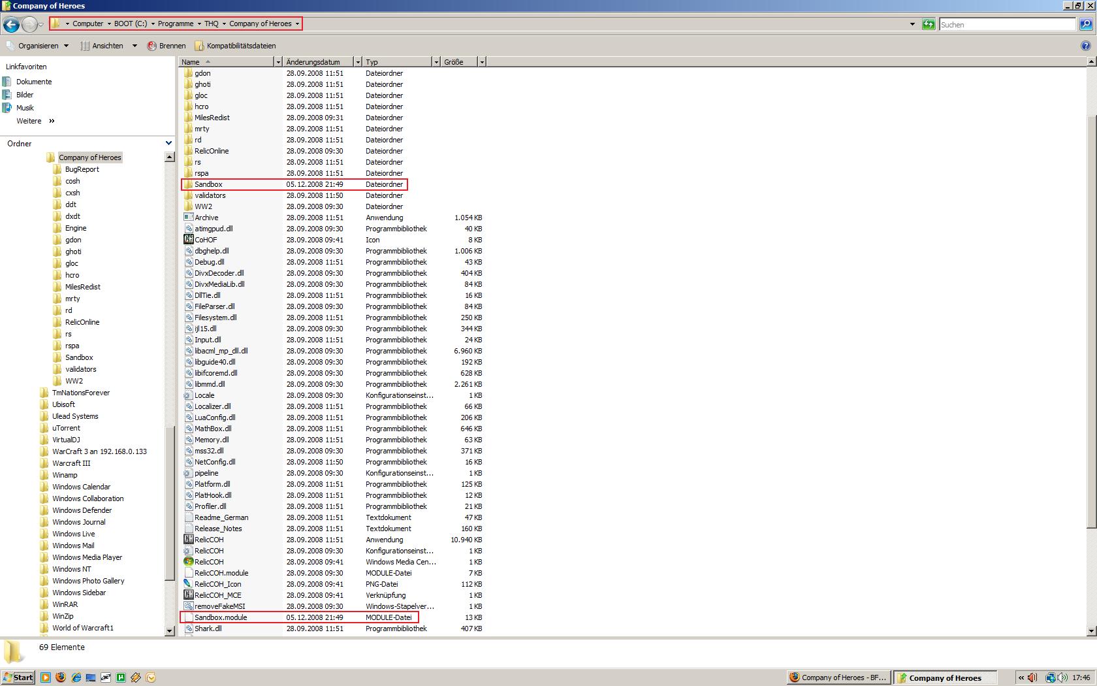Click the red volume tray icon
The height and width of the screenshot is (686, 1097).
(x=1033, y=678)
